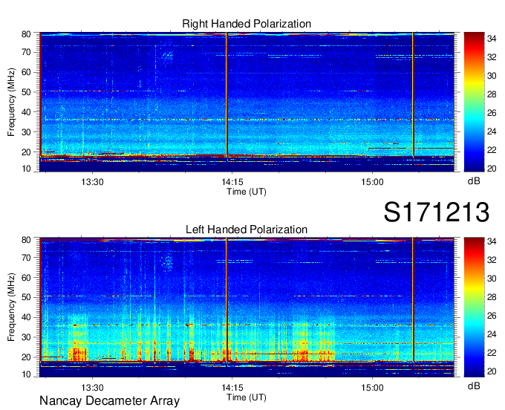Click inside the right-handed polarization spectrogram
Viewport: 505px width, 410px height.
[247, 102]
